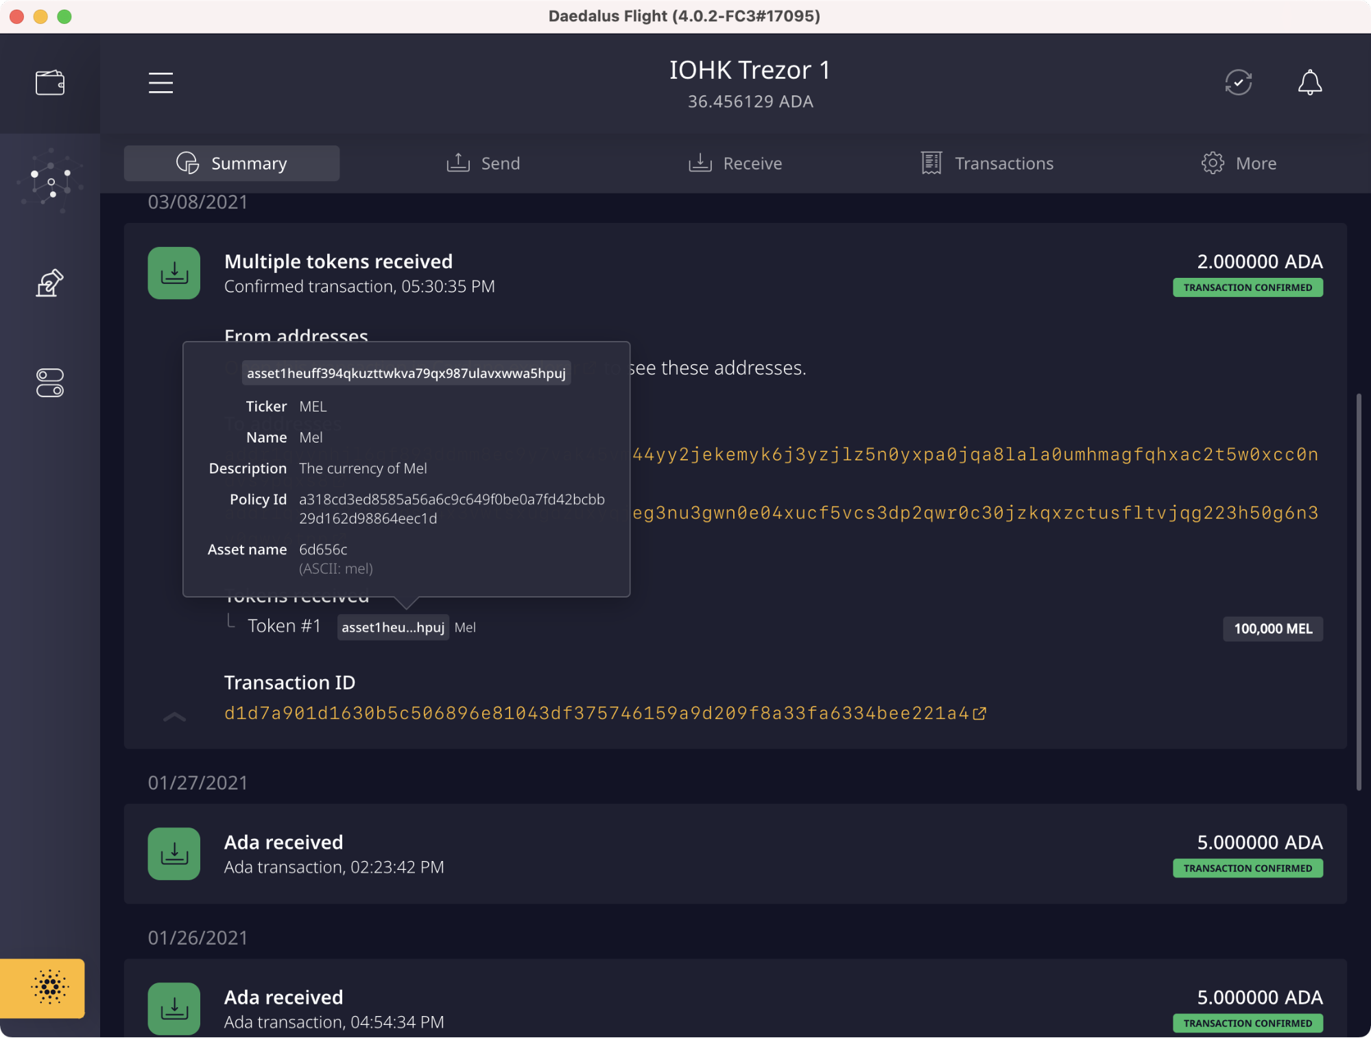The image size is (1371, 1038).
Task: Click the macOS yellow minimize button
Action: 40,16
